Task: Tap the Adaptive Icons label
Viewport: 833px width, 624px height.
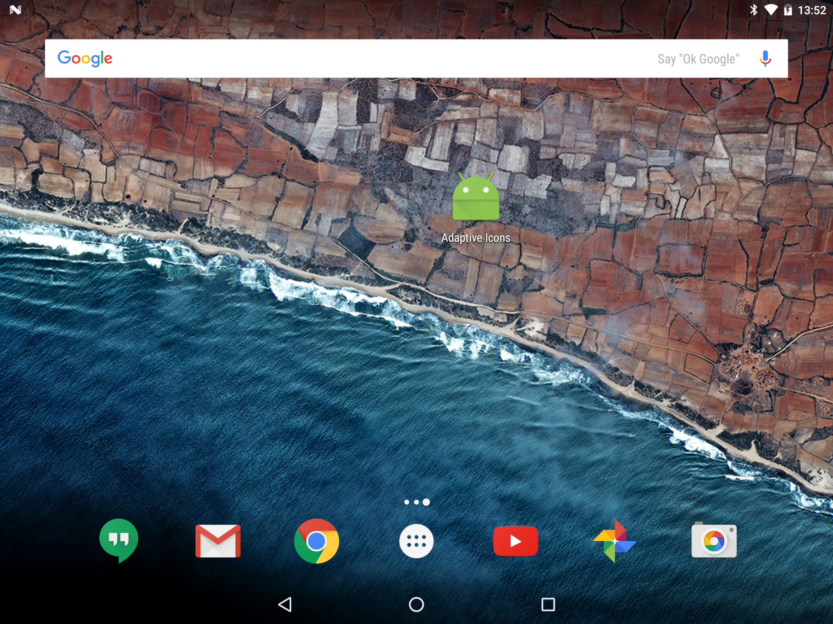Action: (x=476, y=238)
